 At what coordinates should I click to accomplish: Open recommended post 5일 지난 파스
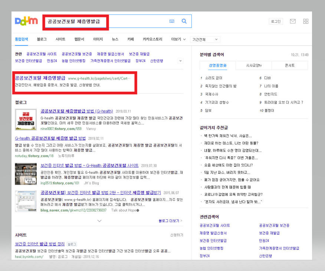pyautogui.click(x=227, y=173)
